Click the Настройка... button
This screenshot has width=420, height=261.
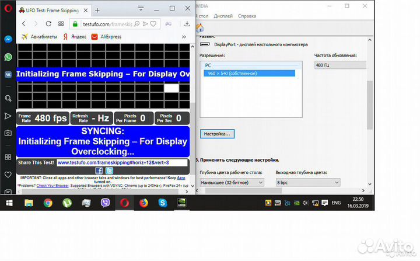pos(217,134)
